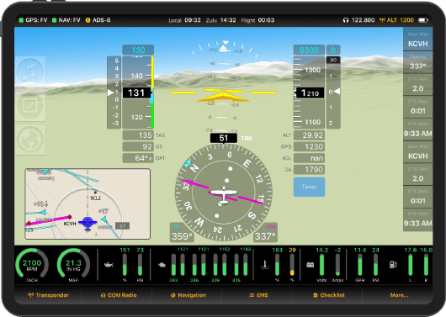Screen dimensions: 446x317
Task: Tap the NAV: FV status indicator
Action: (66, 20)
